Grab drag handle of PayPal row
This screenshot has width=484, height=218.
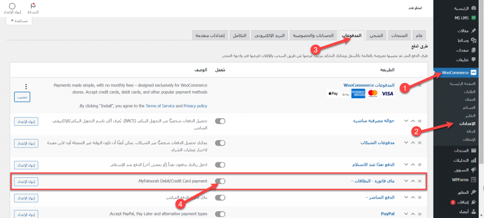click(x=420, y=214)
